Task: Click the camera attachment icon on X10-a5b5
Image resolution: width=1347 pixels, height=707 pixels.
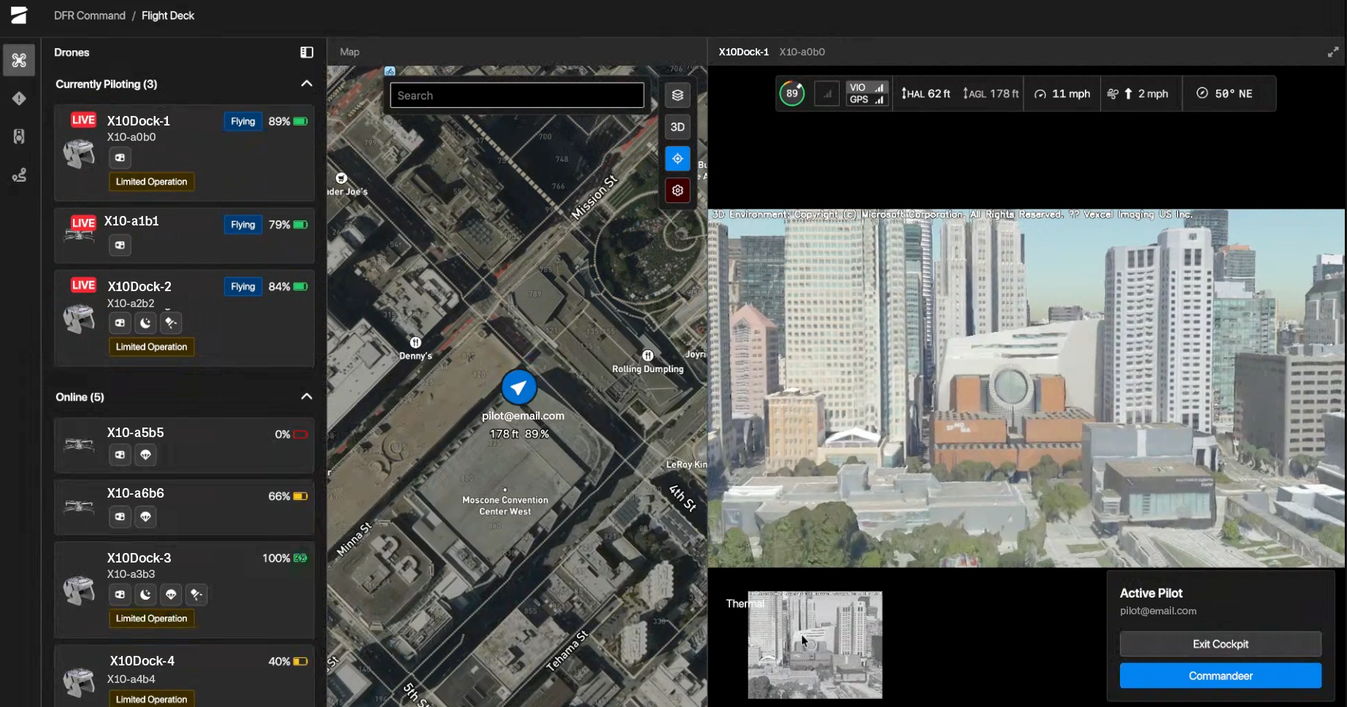Action: pos(120,455)
